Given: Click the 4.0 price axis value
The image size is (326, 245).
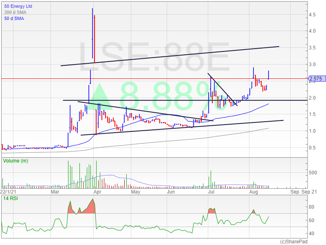Looking at the screenshot, I should pos(312,31).
